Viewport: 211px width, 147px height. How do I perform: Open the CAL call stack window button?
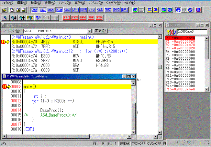100,10
